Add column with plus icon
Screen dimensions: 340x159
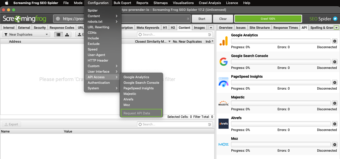212,41
